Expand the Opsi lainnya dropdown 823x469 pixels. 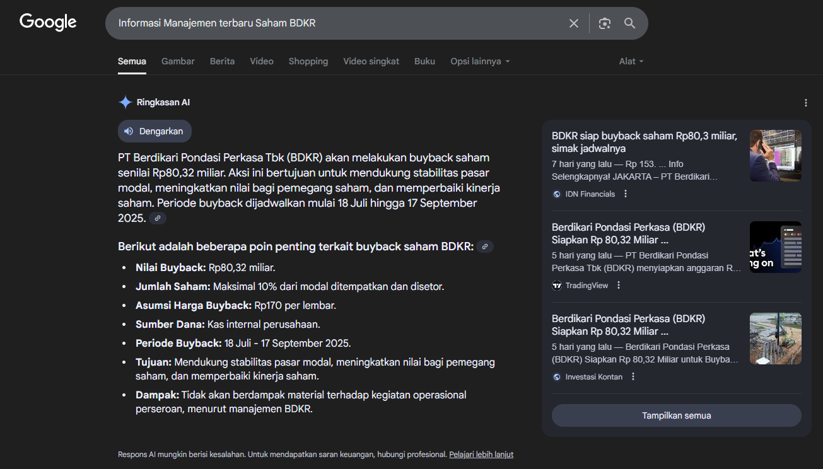tap(480, 61)
